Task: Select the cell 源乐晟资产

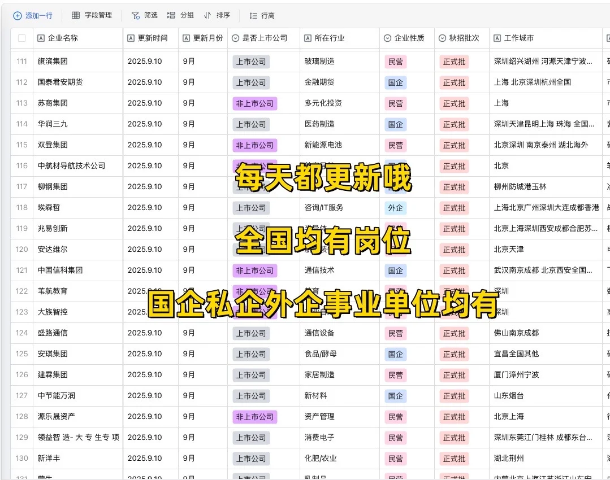Action: (x=78, y=417)
